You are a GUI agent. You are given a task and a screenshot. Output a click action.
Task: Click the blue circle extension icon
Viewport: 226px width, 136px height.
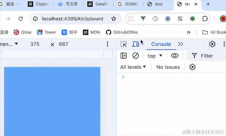click(x=168, y=19)
